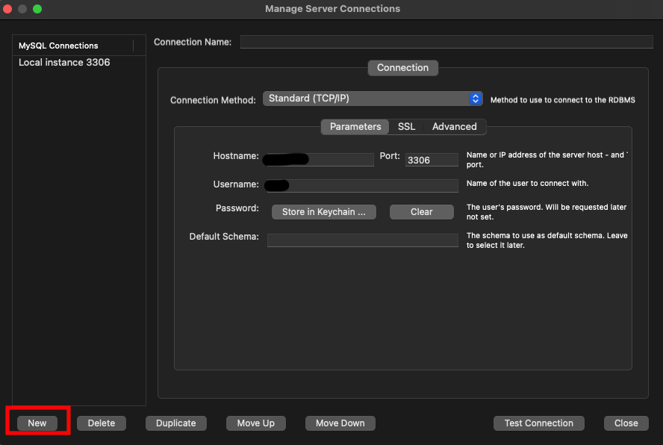This screenshot has width=663, height=445.
Task: Click the Move Down button
Action: click(340, 423)
